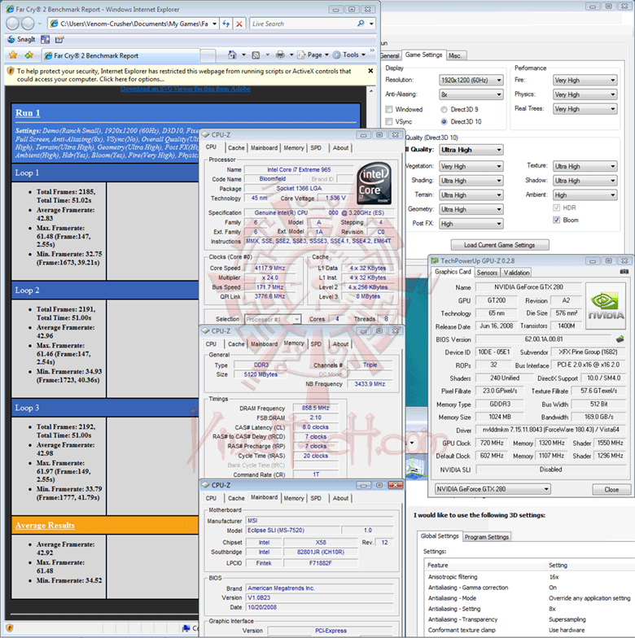This screenshot has height=638, width=635.
Task: Open the Program Settings tab
Action: (x=487, y=537)
